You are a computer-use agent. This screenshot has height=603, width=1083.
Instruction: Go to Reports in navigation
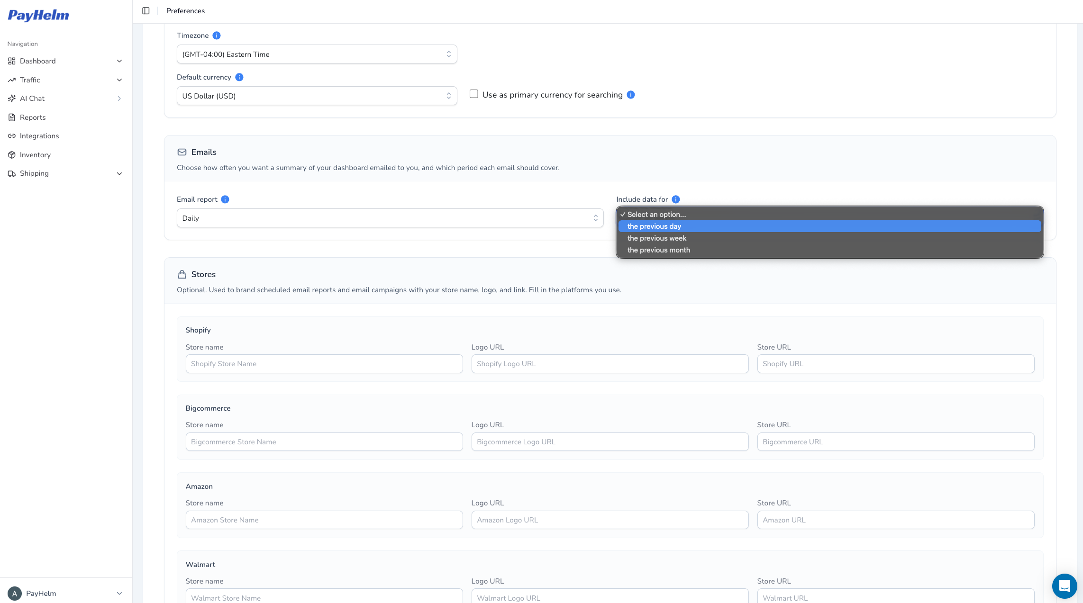[33, 117]
